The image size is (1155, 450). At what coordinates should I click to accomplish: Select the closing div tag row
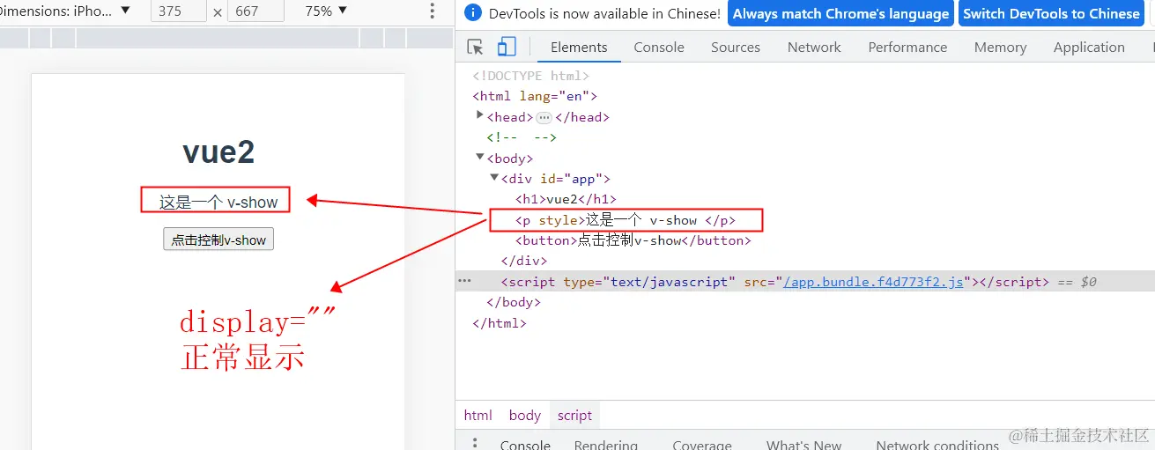[524, 261]
